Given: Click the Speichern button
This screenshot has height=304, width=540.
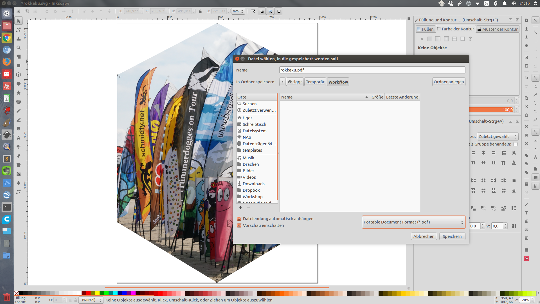Looking at the screenshot, I should [452, 236].
